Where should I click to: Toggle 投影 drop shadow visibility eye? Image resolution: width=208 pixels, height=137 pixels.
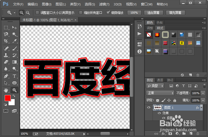[x=164, y=118]
